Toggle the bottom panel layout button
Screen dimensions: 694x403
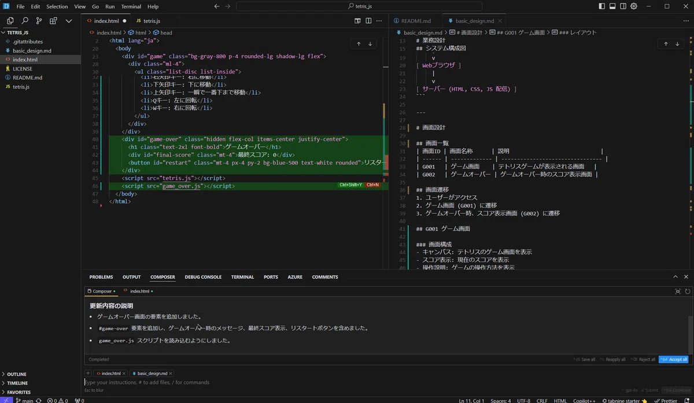613,6
